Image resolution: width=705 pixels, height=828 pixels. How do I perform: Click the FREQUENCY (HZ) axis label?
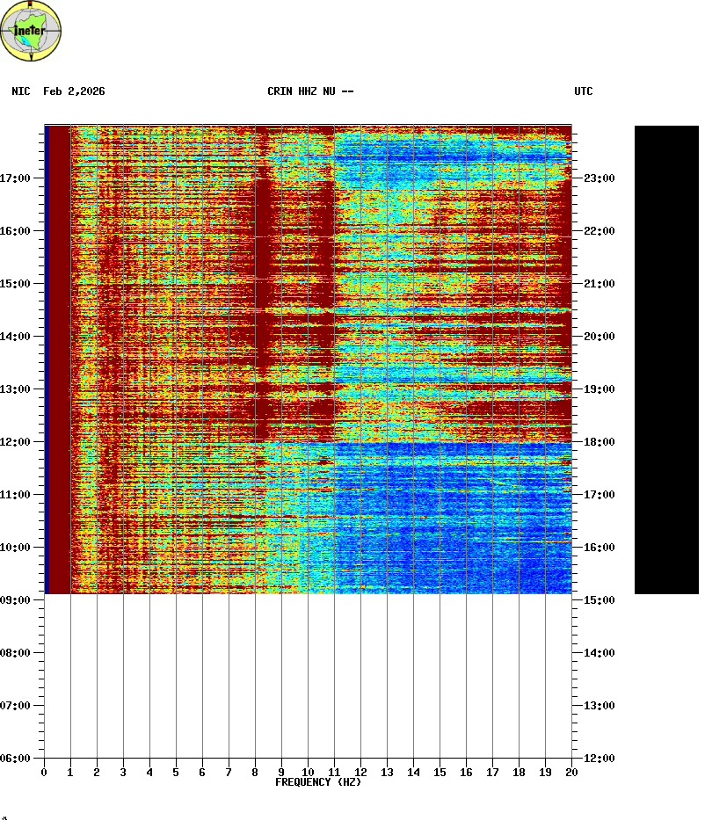(318, 782)
